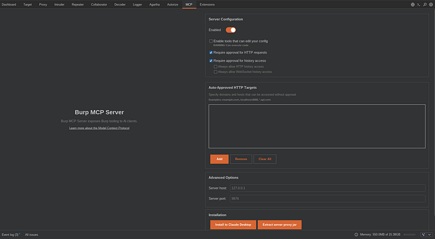The height and width of the screenshot is (239, 435).
Task: Open the Target tab
Action: 27,4
